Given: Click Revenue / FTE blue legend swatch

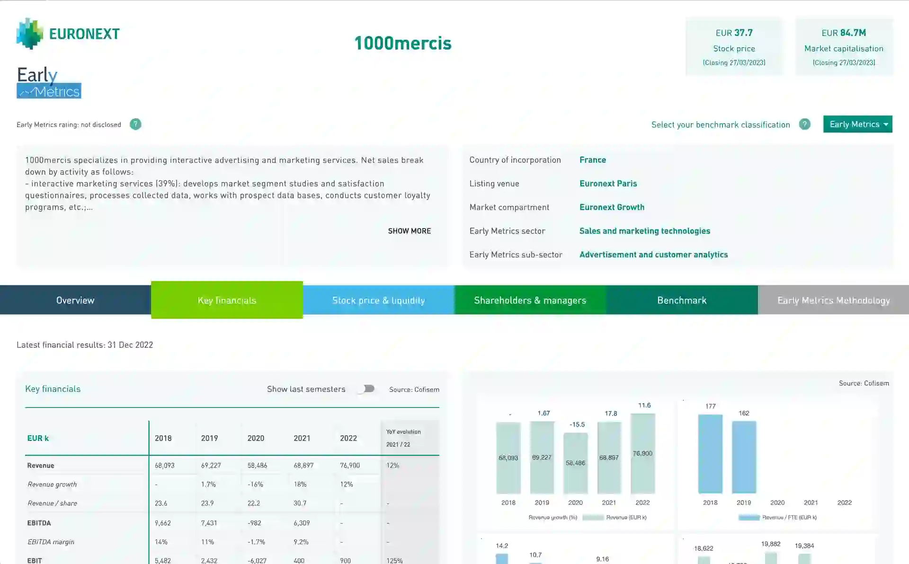Looking at the screenshot, I should click(749, 518).
